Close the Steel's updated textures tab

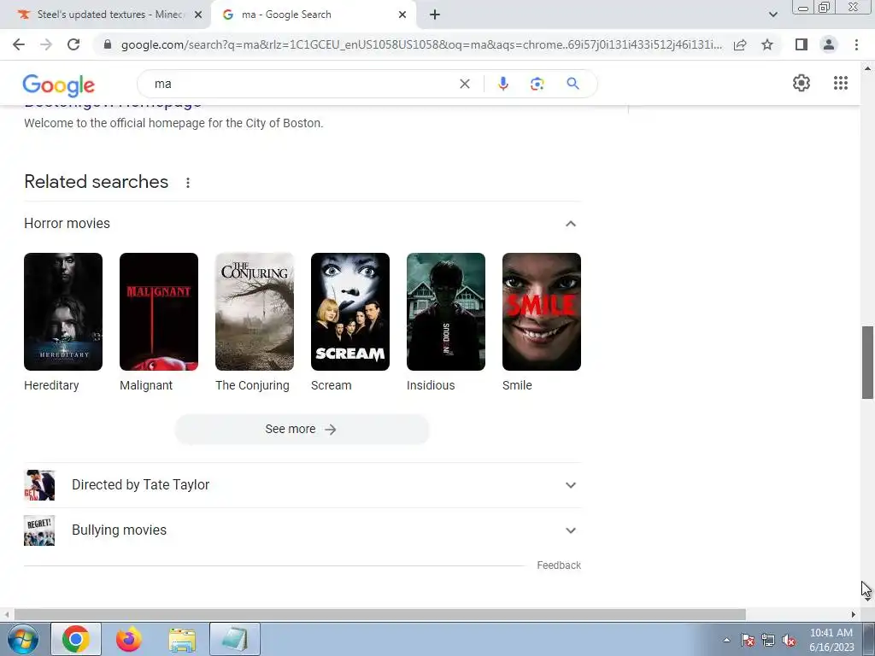tap(198, 15)
